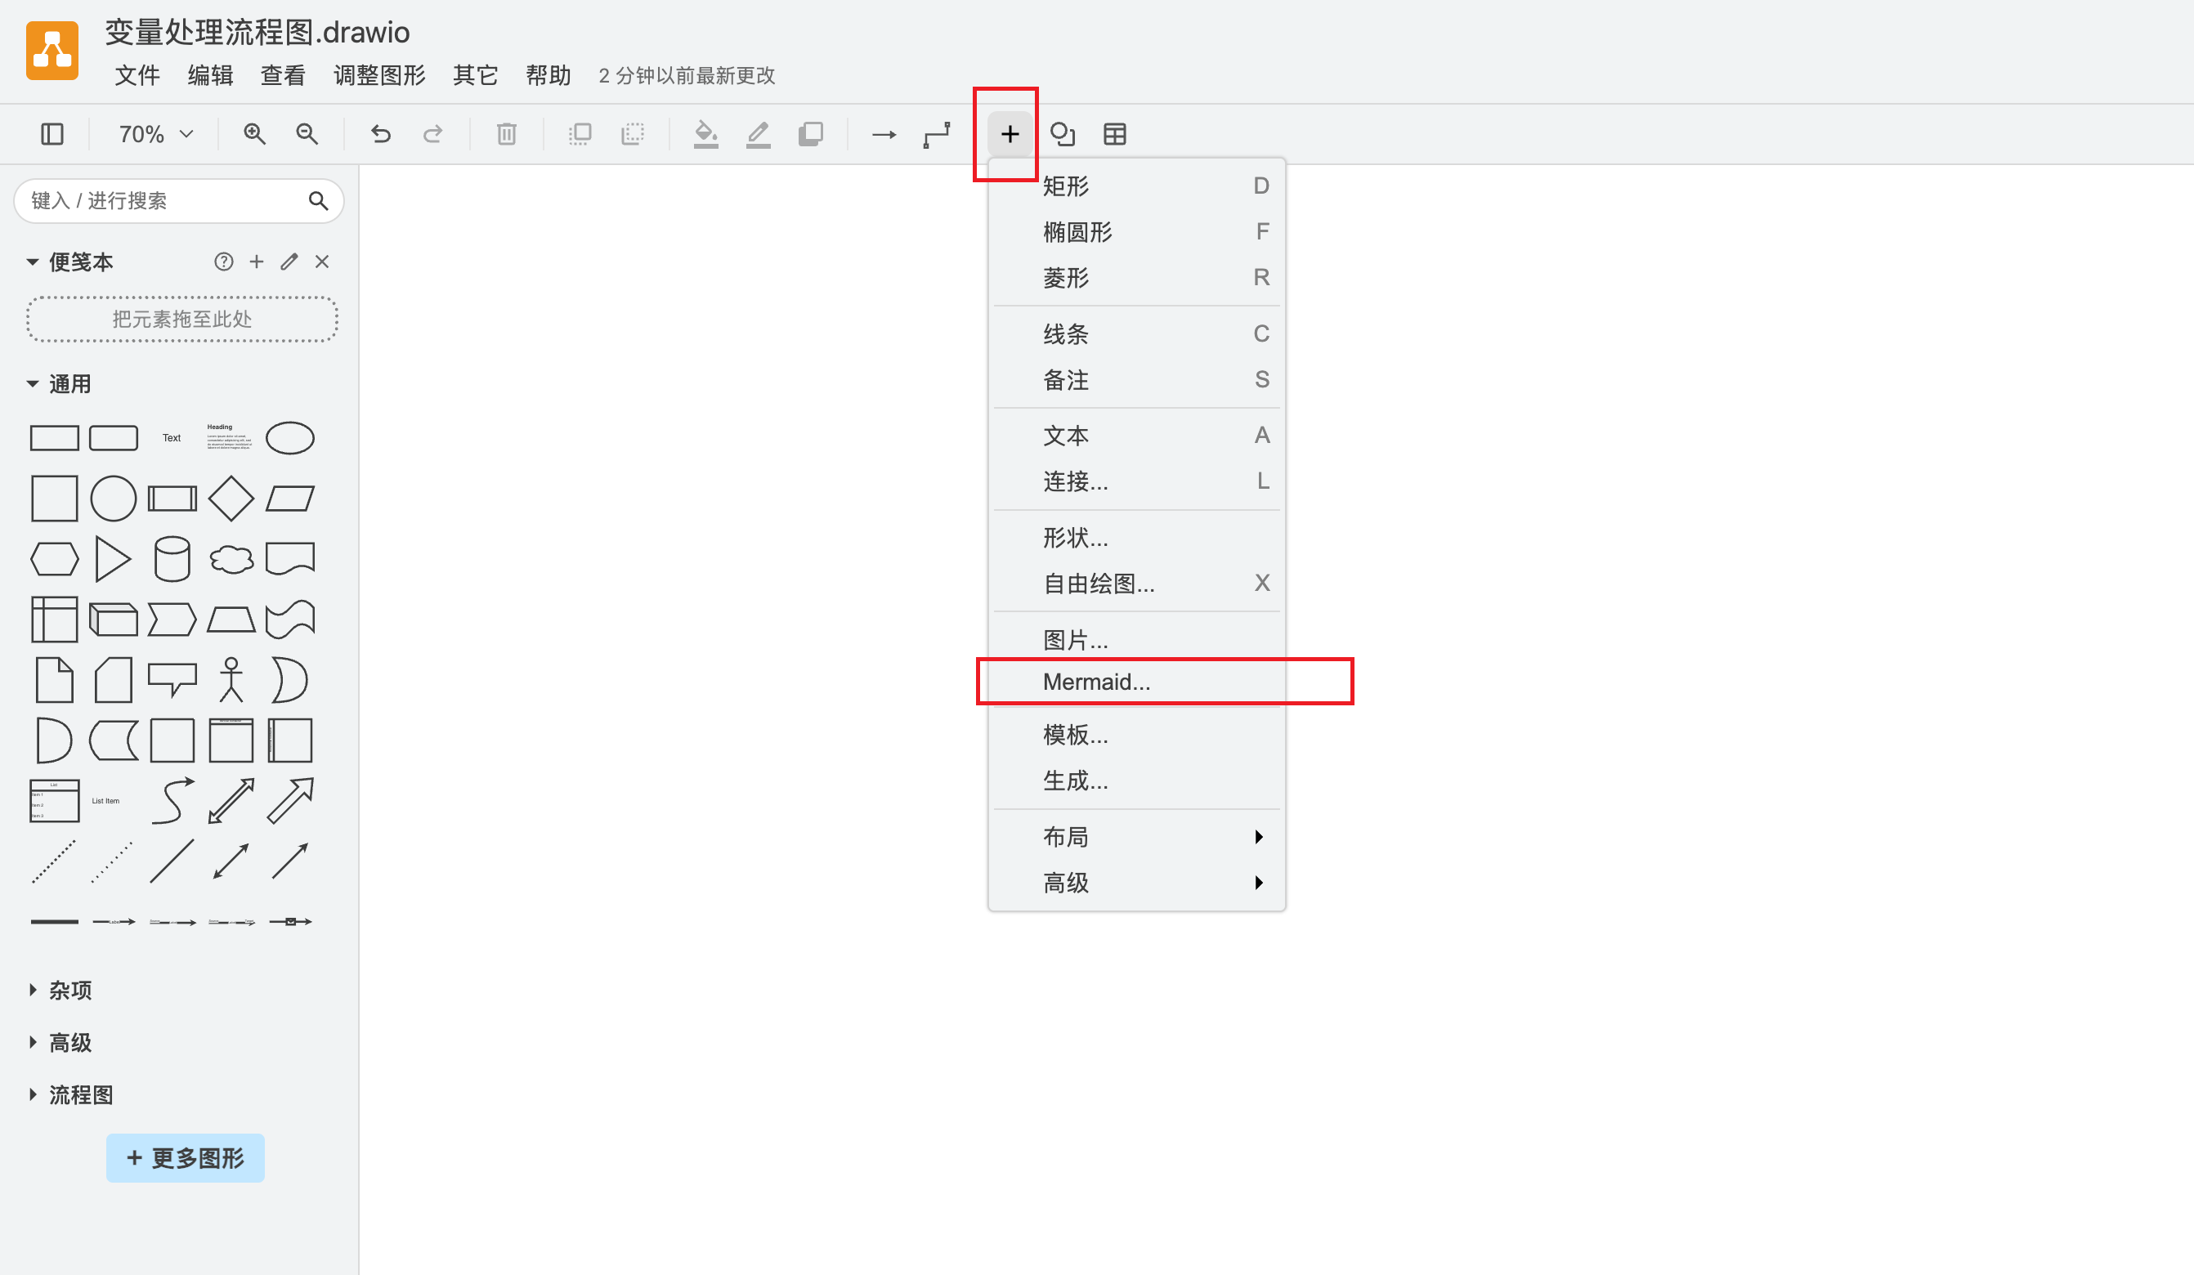Click the waypoints connector style icon
Screen dimensions: 2194x1275
937,134
